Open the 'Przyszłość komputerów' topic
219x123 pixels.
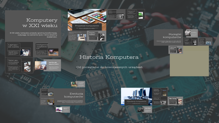[x=87, y=20]
